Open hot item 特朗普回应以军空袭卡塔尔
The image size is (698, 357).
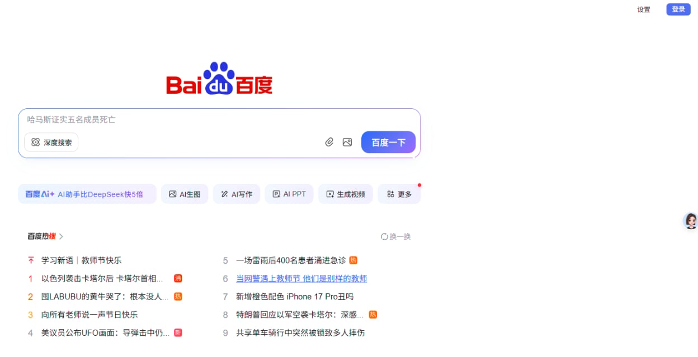(x=300, y=315)
